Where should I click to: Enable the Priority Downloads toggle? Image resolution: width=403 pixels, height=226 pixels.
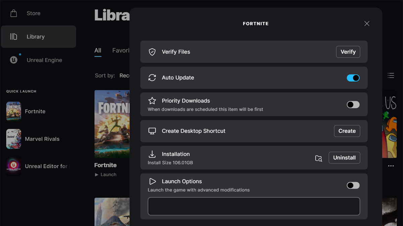[353, 105]
